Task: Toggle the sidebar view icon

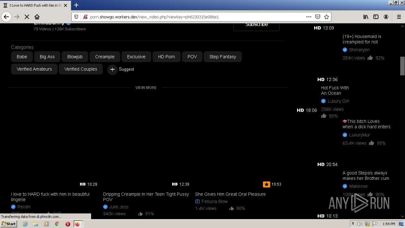Action: coord(376,17)
